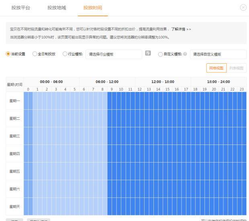This screenshot has width=249, height=221.
Task: Click the 06:00 - 12:00 time range header
Action: click(x=107, y=82)
